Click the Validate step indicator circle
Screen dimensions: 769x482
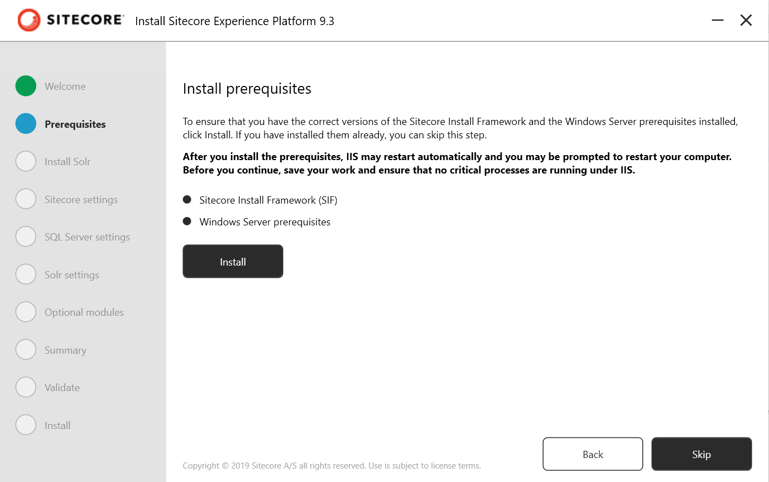(x=26, y=387)
